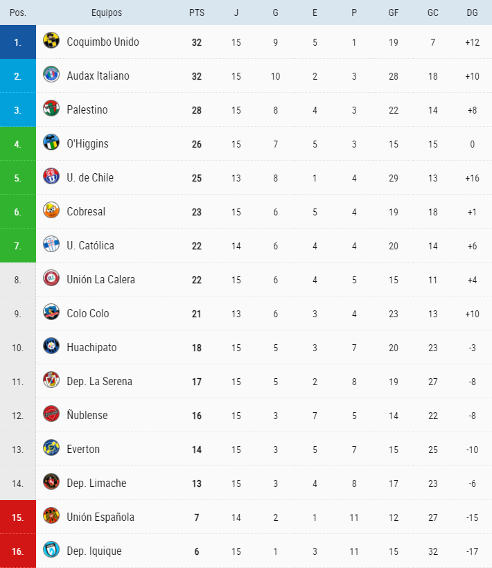The height and width of the screenshot is (568, 492).
Task: Open the Ñublense team name link
Action: (87, 415)
